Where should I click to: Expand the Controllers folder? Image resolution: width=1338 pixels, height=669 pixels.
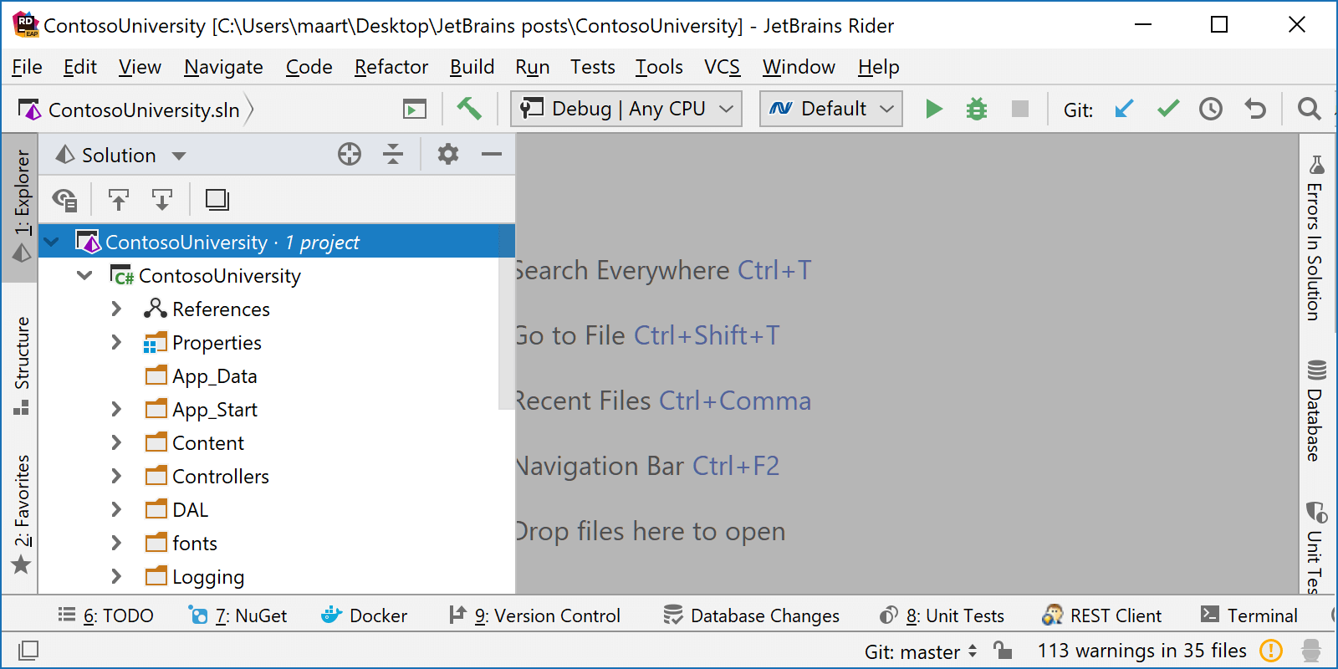point(116,477)
